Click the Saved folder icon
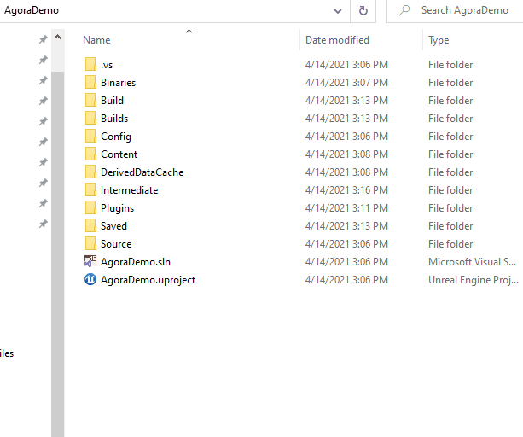 click(x=90, y=226)
